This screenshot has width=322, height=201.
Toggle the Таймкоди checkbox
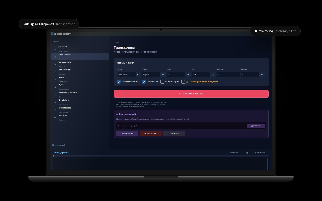pos(144,82)
